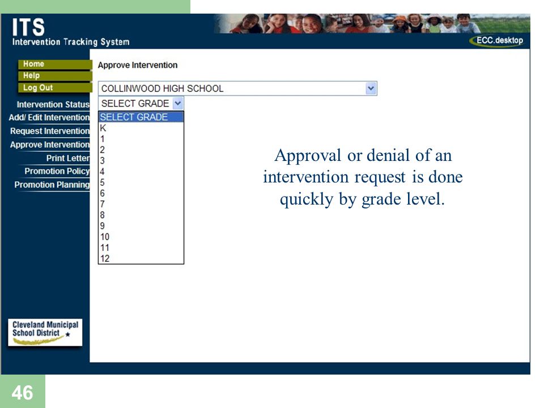Click the Home button in the sidebar
The height and width of the screenshot is (408, 544).
coord(55,64)
